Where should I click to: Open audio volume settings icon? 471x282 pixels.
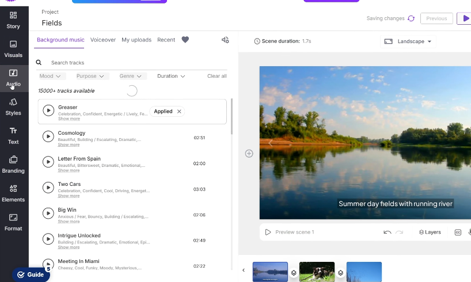pos(225,40)
